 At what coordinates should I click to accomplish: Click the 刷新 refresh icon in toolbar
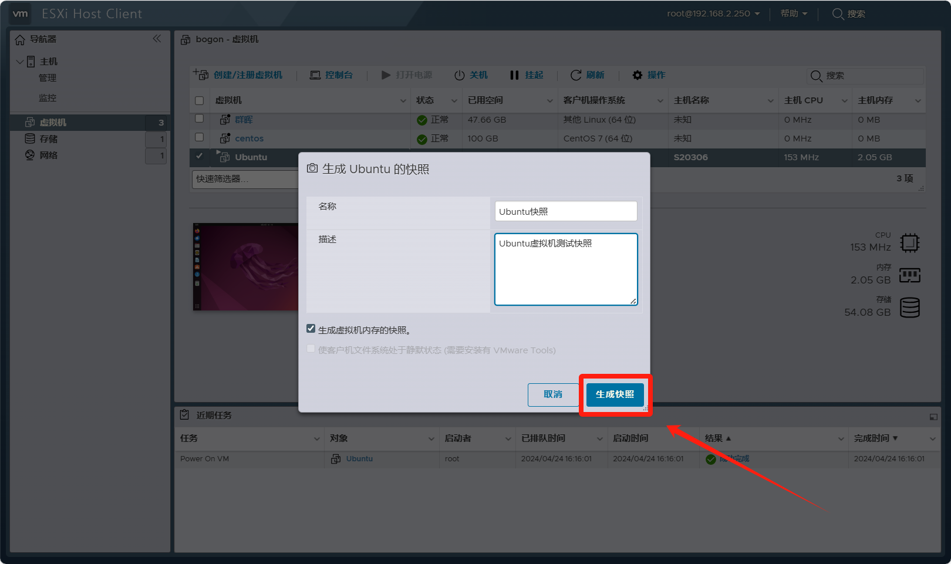pyautogui.click(x=576, y=75)
